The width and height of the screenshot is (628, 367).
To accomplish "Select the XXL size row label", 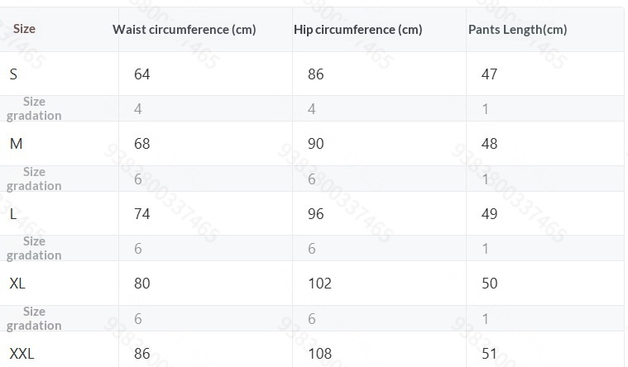I will (x=22, y=354).
